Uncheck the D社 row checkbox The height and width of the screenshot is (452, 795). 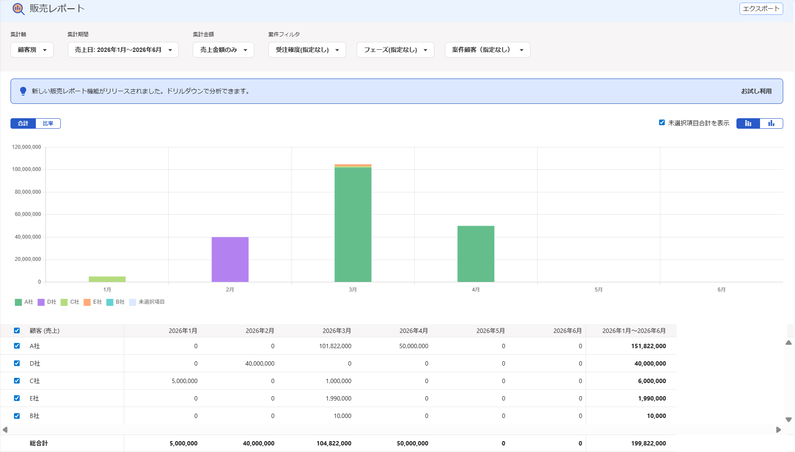pos(17,363)
